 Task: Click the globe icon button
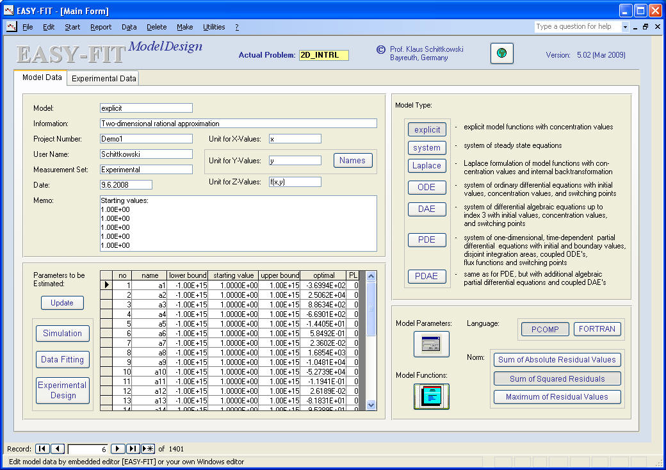[501, 54]
